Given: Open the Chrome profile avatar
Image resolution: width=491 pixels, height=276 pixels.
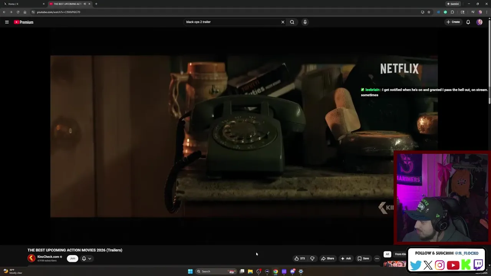Looking at the screenshot, I should [480, 12].
